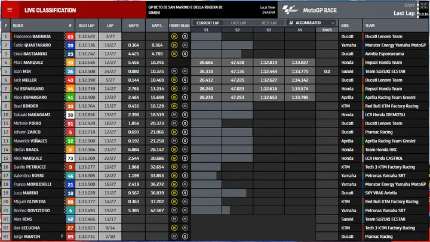Click Bagnaia's rear soft tyre icon
The height and width of the screenshot is (242, 430).
[x=185, y=36]
